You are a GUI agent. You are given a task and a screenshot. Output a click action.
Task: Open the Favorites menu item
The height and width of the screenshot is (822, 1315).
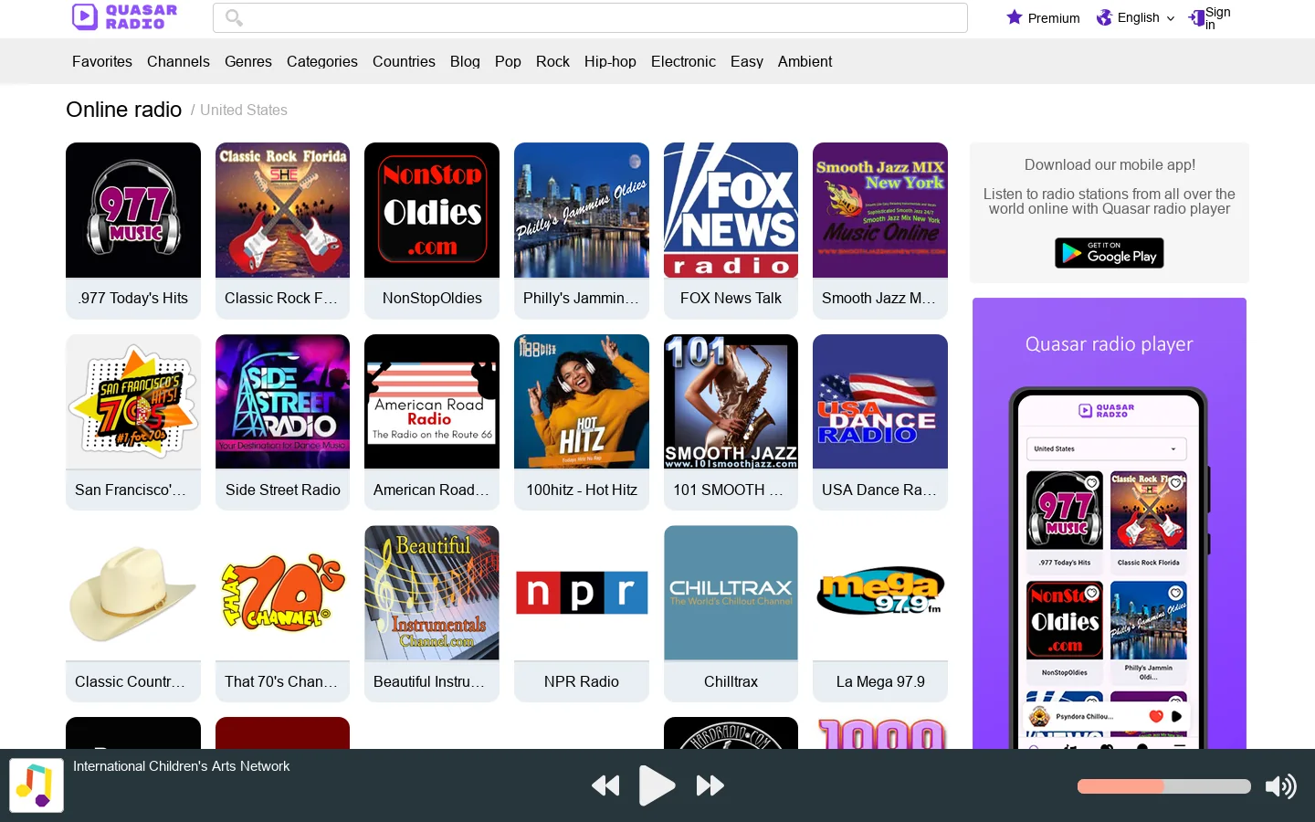click(x=102, y=61)
